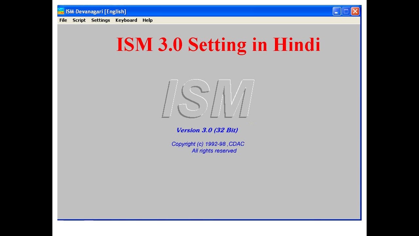This screenshot has height=236, width=419.
Task: Click the "All rights reserved" text
Action: point(214,151)
